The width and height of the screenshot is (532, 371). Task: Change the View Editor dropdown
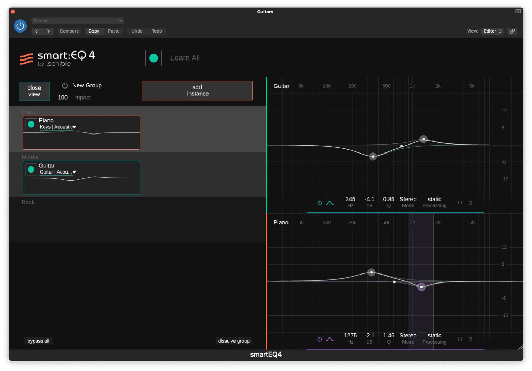click(x=491, y=31)
